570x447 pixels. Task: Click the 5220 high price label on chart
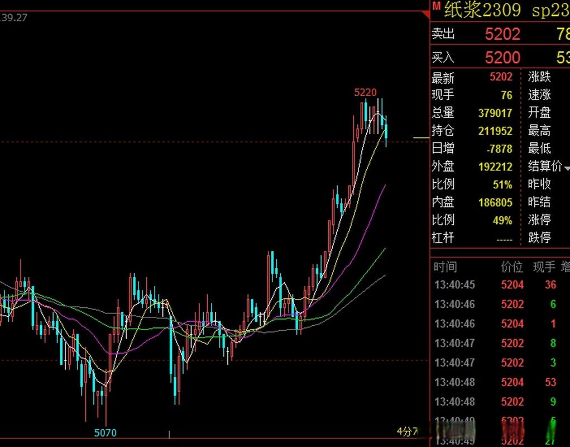[365, 92]
